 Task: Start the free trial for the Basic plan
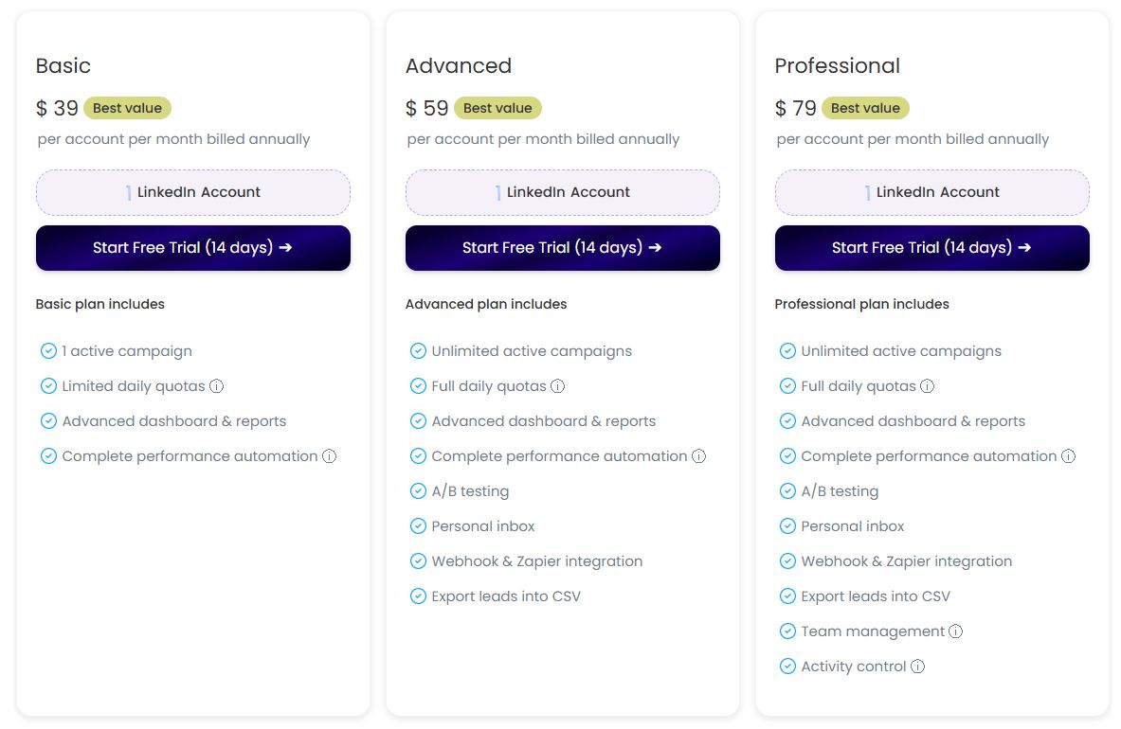tap(192, 248)
